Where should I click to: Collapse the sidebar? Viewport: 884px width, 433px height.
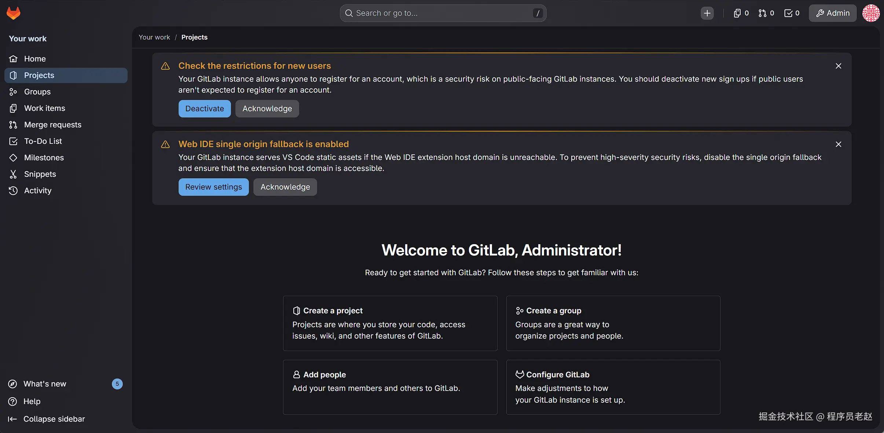click(x=66, y=419)
